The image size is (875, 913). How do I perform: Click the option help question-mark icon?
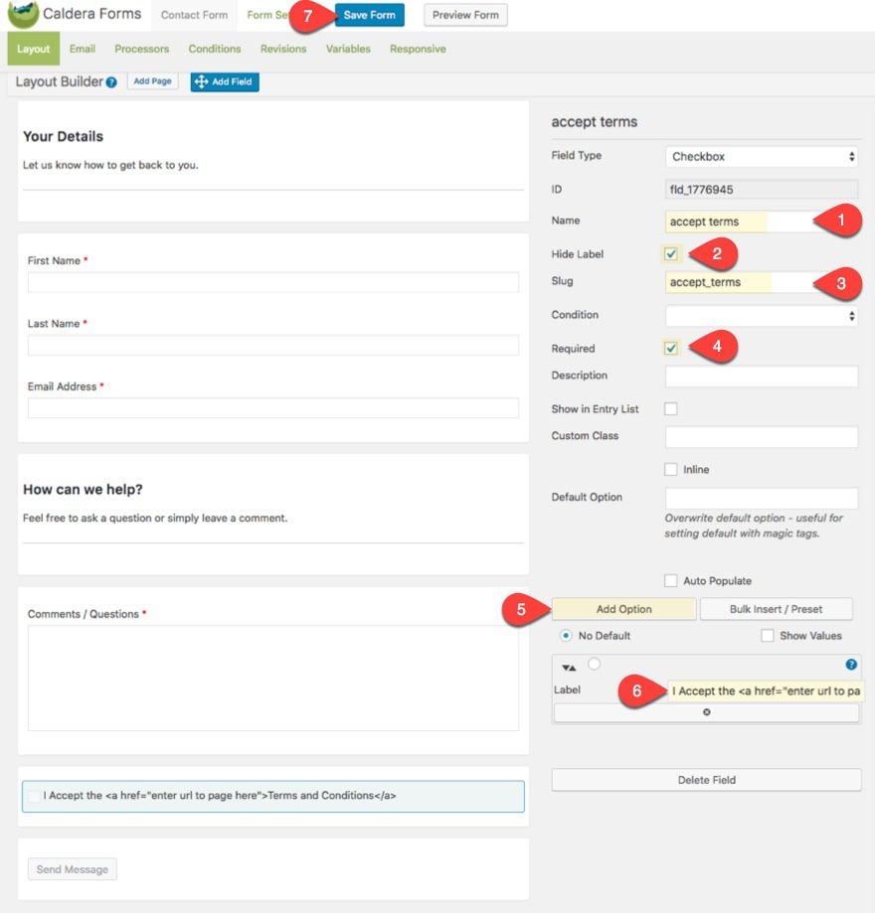click(851, 665)
